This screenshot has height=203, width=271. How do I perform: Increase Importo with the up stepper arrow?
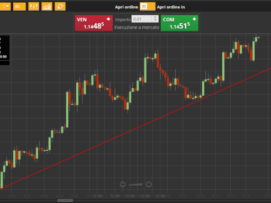(x=155, y=17)
